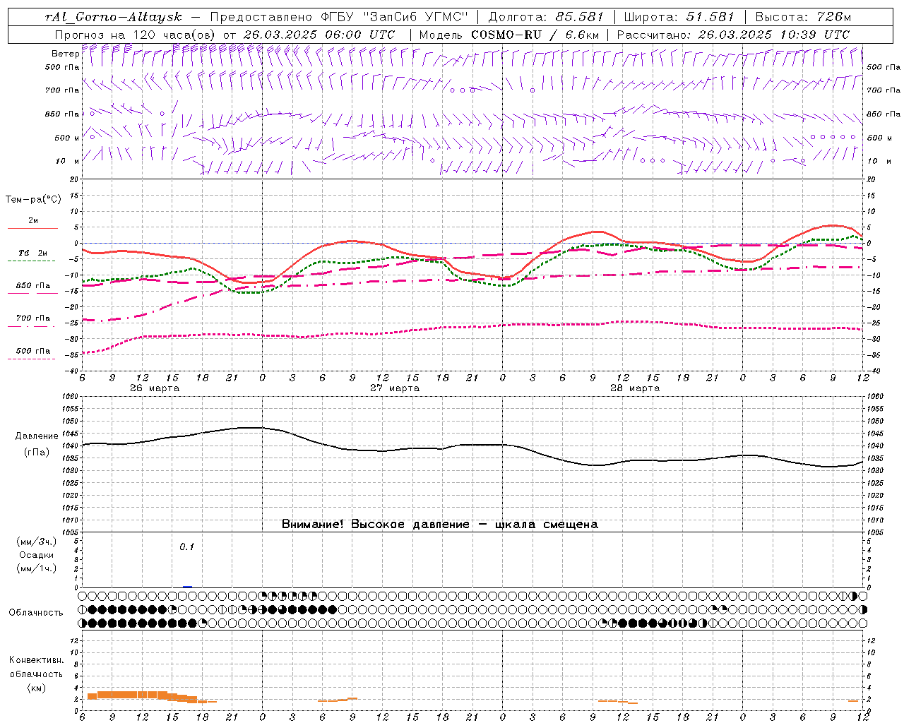904x723 pixels.
Task: Click the '(мм/3ч.)' unit label
Action: pos(37,542)
